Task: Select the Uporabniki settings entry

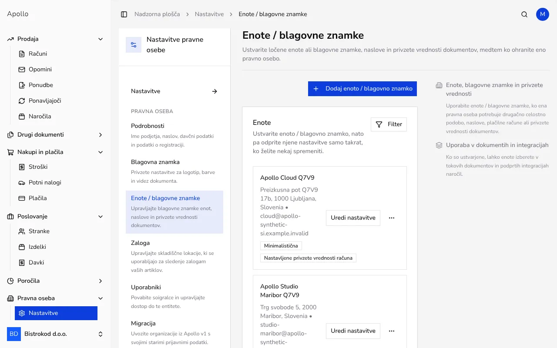Action: click(174, 296)
